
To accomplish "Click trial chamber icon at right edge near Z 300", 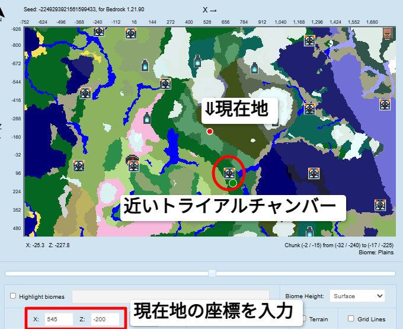I will coord(380,205).
